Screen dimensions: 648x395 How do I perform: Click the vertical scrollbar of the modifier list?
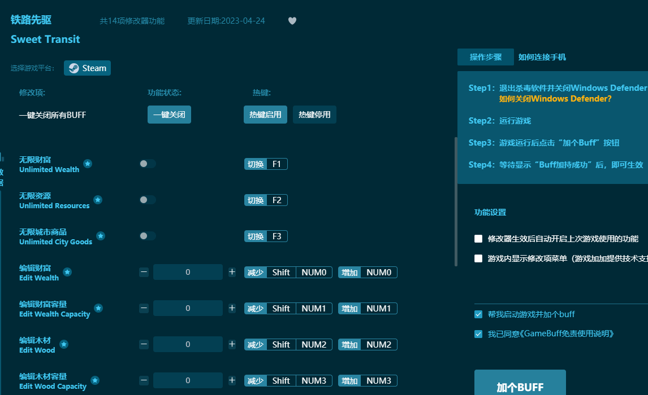(x=456, y=201)
